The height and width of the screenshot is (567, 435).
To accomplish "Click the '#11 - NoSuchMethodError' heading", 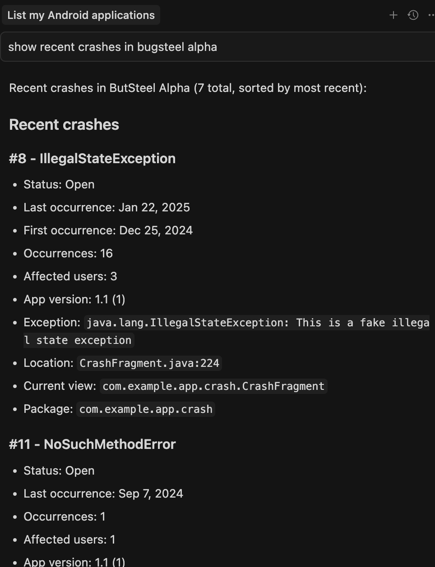I will coord(92,444).
